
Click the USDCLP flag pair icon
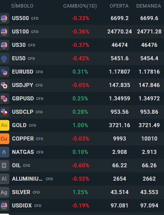pyautogui.click(x=4, y=112)
